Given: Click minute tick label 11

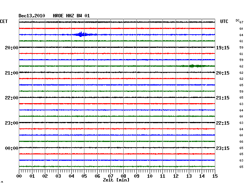Looking at the screenshot, I should [162, 176].
